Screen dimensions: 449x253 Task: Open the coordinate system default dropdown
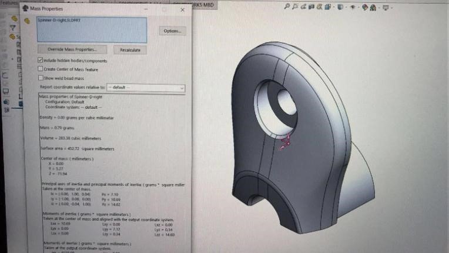click(x=146, y=88)
